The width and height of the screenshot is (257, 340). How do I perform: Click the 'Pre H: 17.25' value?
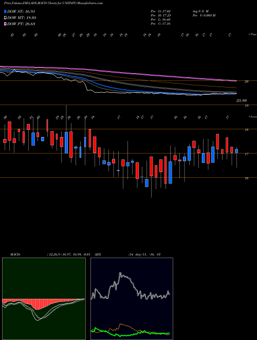[x=161, y=15]
